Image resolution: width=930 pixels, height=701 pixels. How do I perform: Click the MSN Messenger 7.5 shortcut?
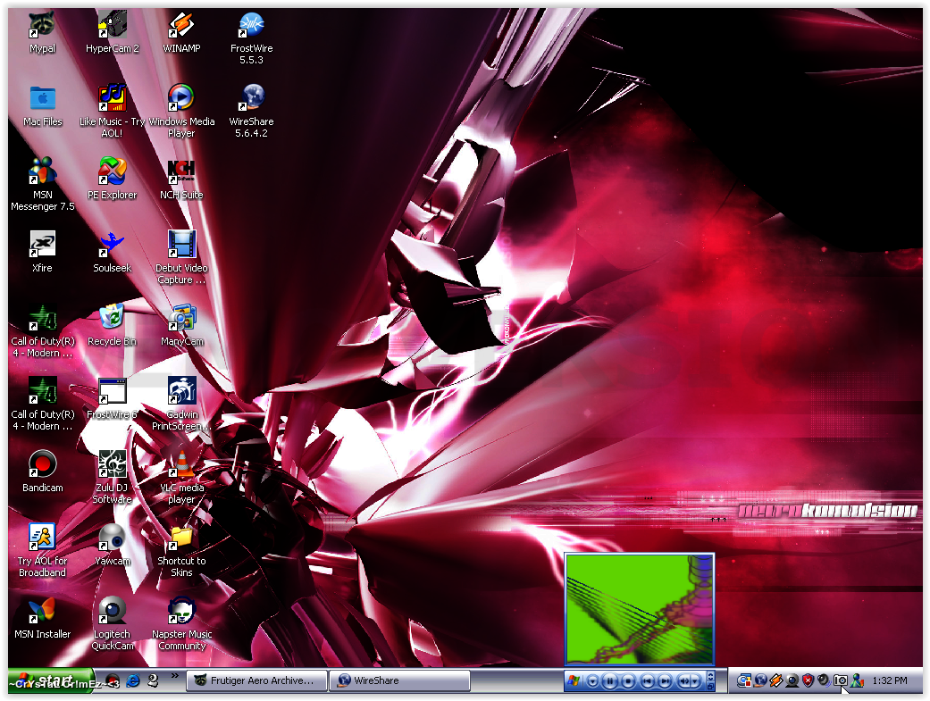click(x=42, y=171)
